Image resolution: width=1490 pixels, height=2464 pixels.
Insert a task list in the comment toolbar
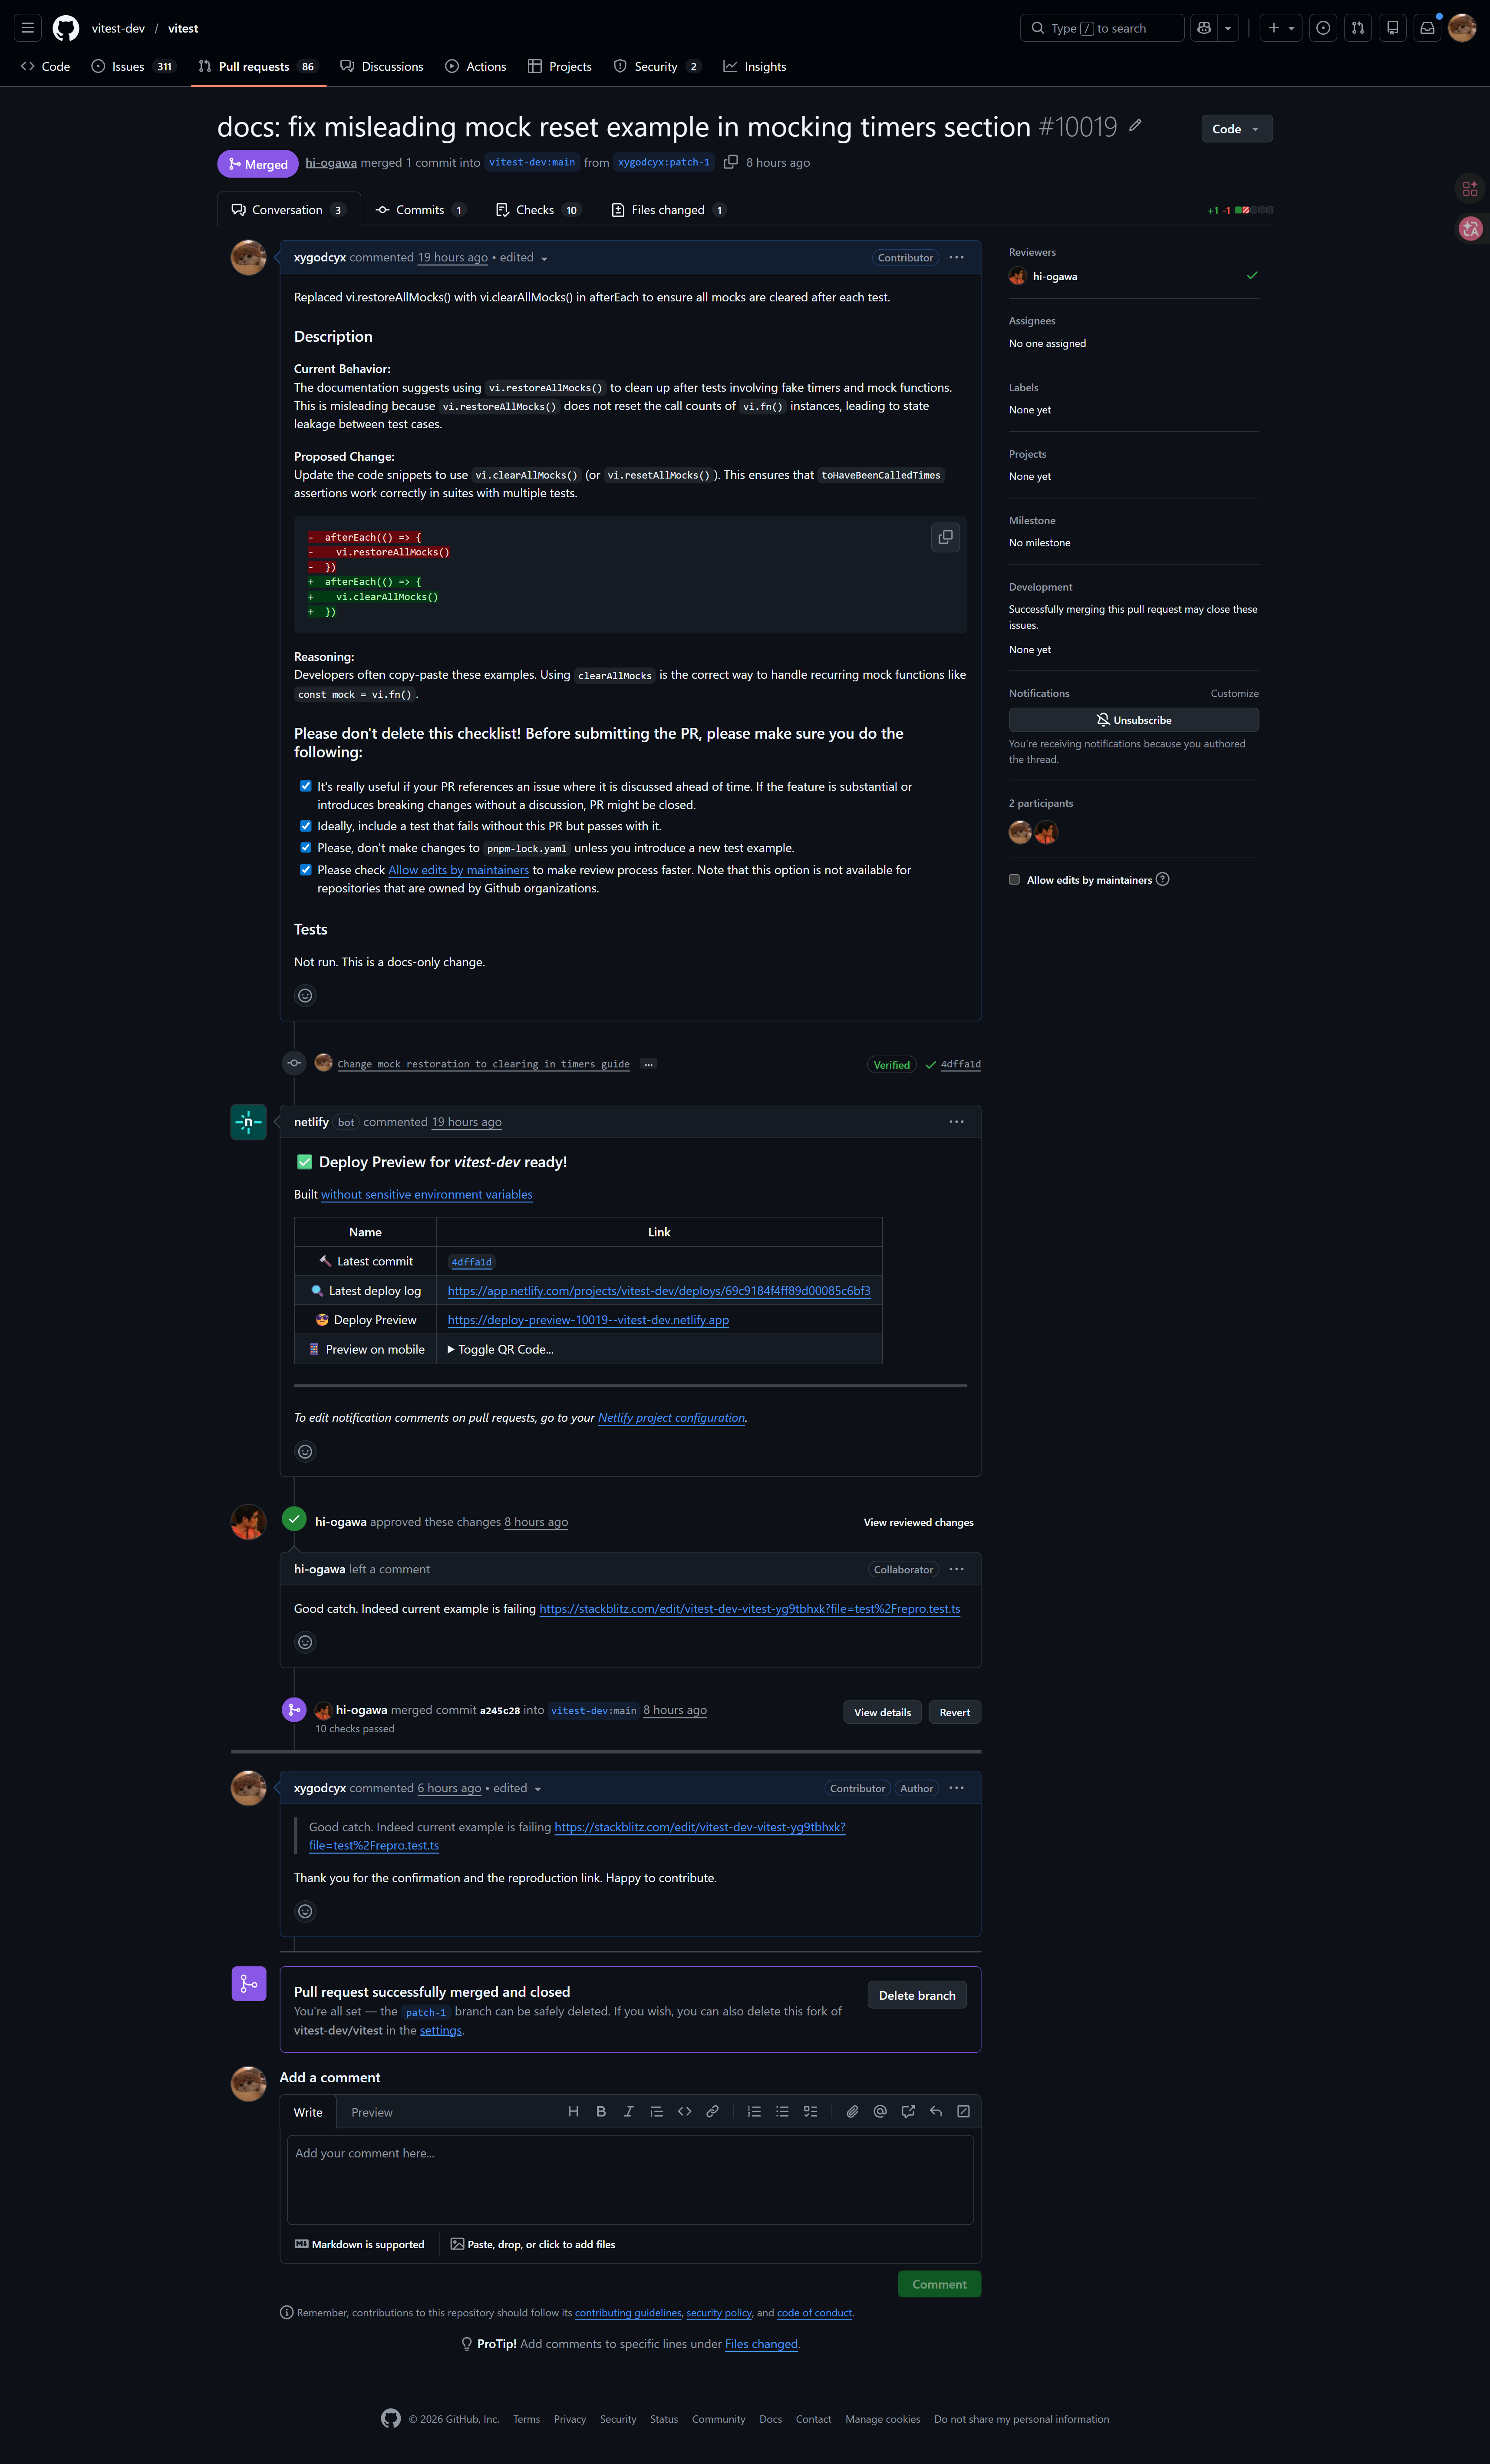pos(810,2111)
